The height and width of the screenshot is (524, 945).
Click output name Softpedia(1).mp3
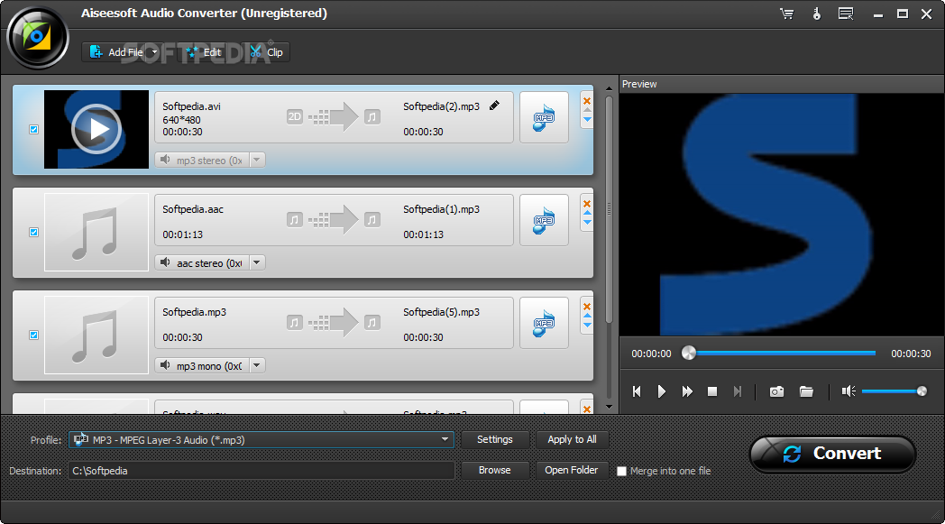pyautogui.click(x=441, y=209)
